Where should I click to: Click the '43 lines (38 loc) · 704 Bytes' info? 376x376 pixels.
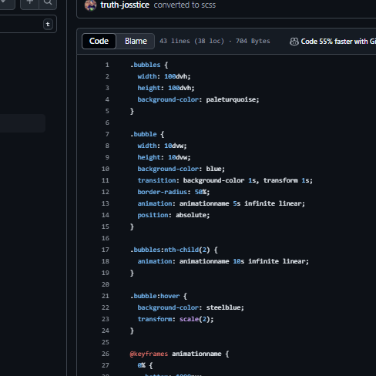click(x=215, y=41)
